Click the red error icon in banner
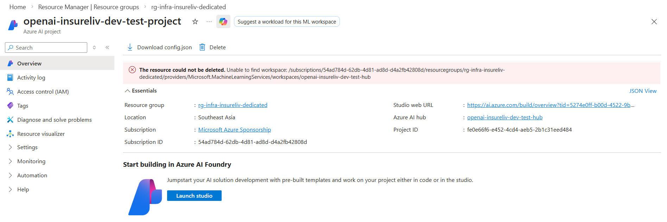The width and height of the screenshot is (667, 222). (x=132, y=70)
